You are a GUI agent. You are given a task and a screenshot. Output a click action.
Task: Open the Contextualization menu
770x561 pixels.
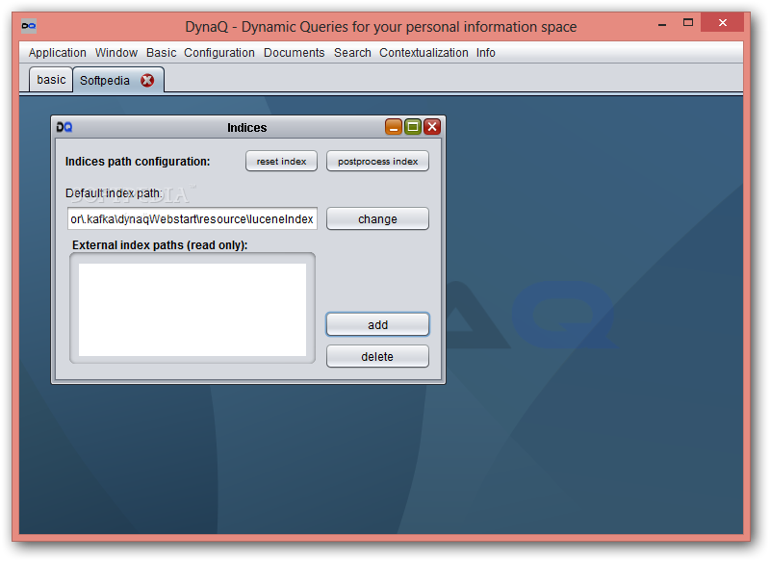pos(423,53)
